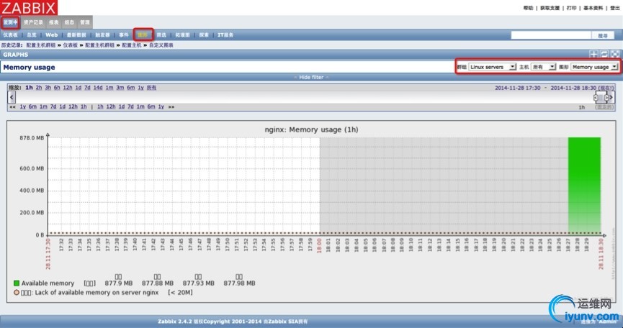Go to 触发器 submenu item

click(x=102, y=35)
